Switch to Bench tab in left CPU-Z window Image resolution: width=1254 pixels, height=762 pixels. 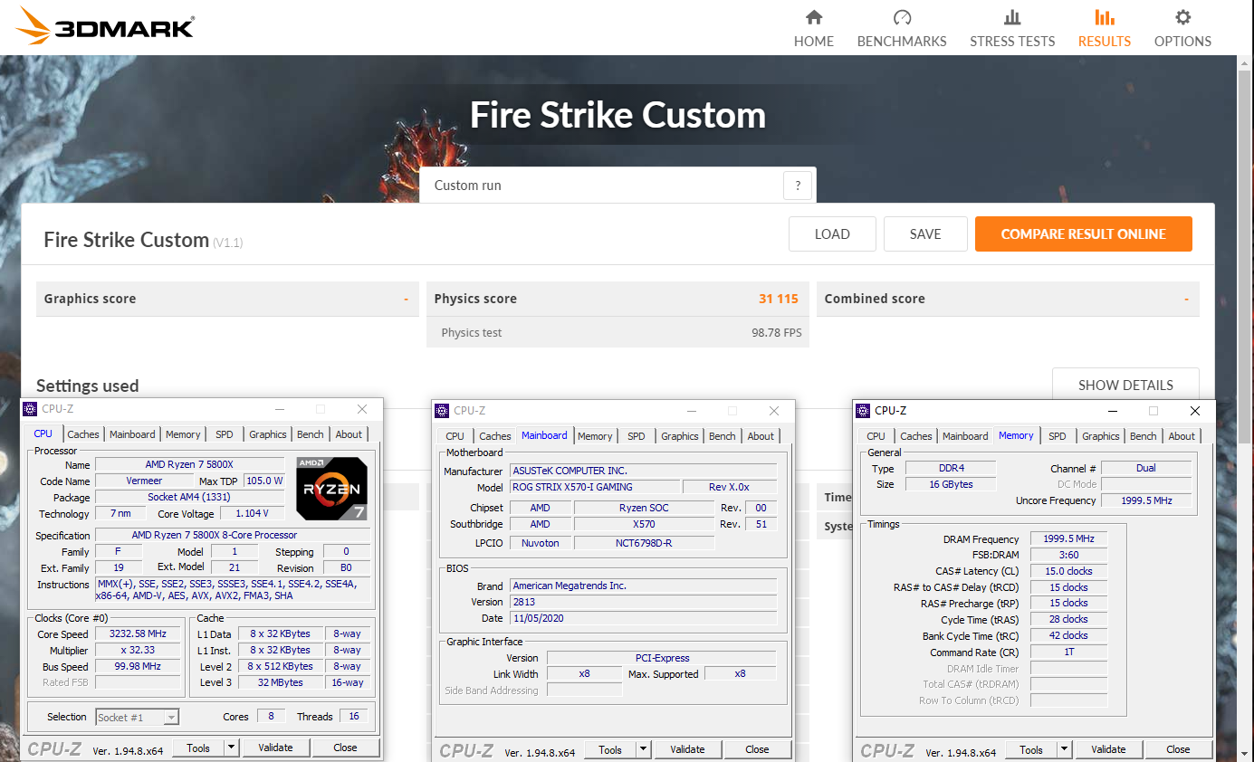[x=311, y=434]
